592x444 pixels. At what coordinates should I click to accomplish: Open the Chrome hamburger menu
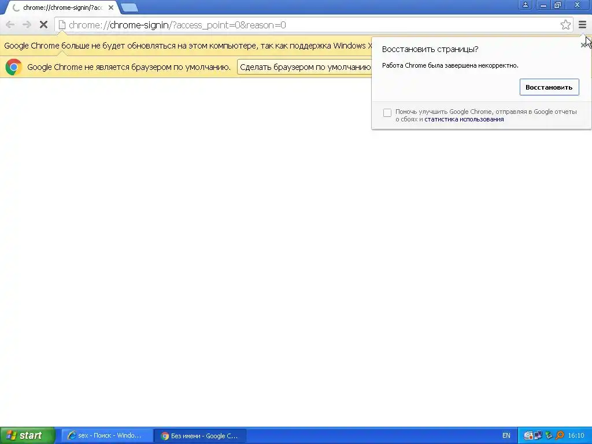(582, 25)
